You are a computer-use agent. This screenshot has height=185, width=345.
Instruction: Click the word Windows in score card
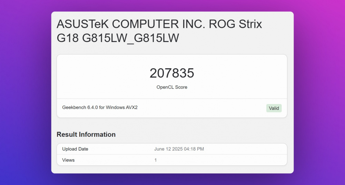(115, 107)
